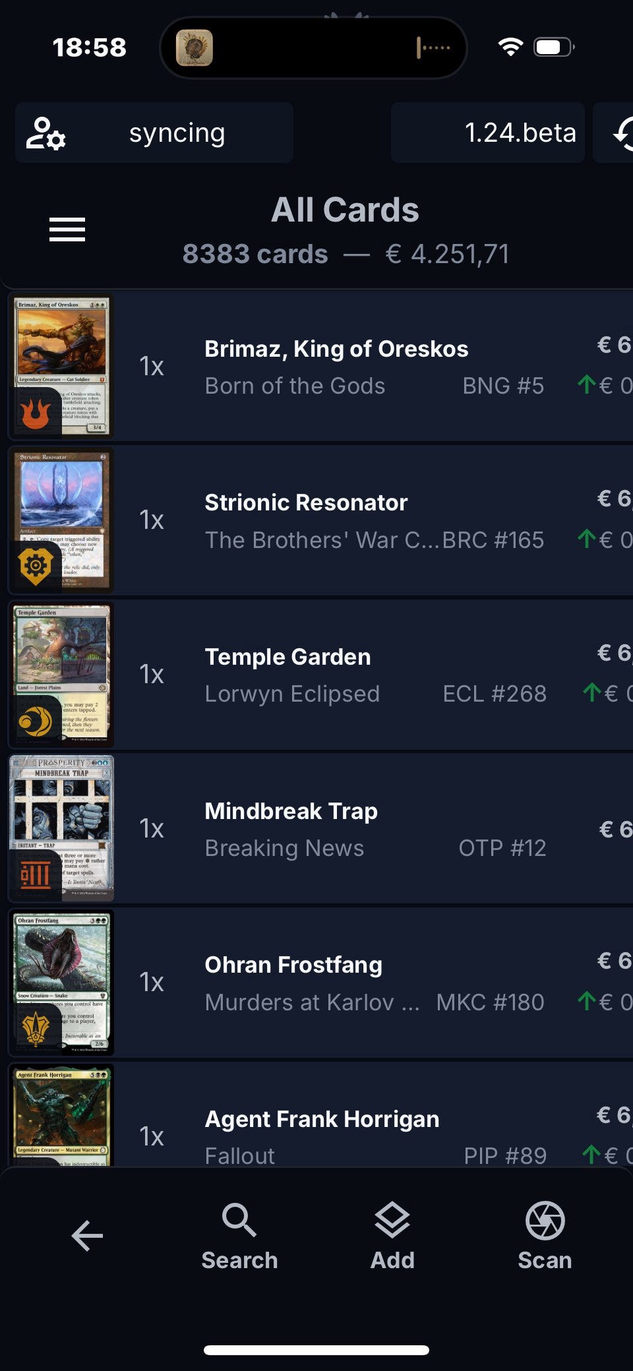The image size is (633, 1371).
Task: Open Search from bottom bar
Action: (239, 1236)
